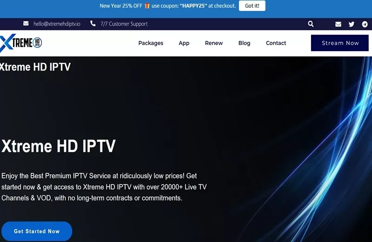Click the small Xtreme HD IPTV title
The height and width of the screenshot is (242, 372).
pos(35,67)
